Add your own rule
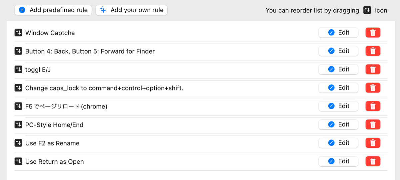The image size is (400, 180). click(x=131, y=10)
